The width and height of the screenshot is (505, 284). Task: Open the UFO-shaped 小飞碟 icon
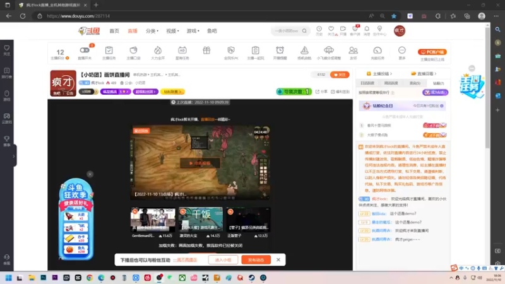[329, 50]
